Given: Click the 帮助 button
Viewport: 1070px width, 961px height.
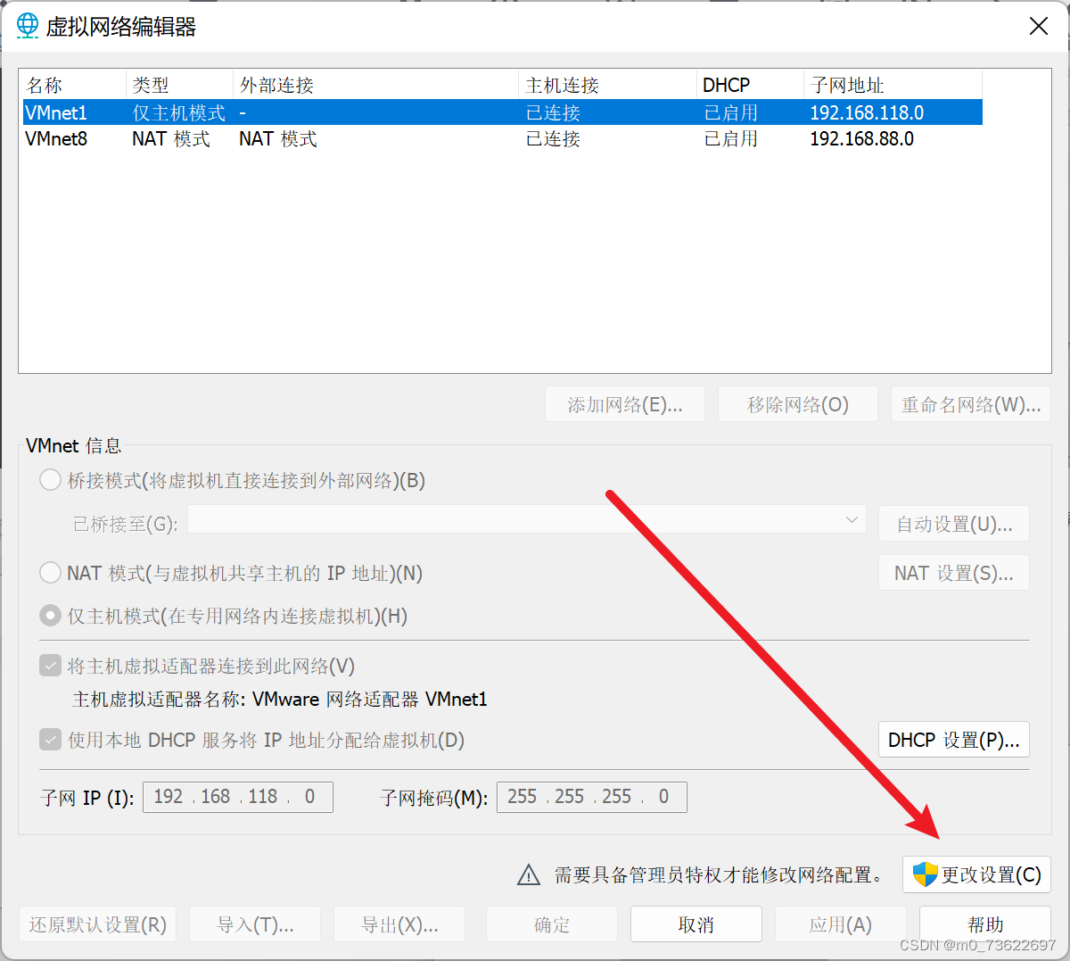Looking at the screenshot, I should [985, 924].
